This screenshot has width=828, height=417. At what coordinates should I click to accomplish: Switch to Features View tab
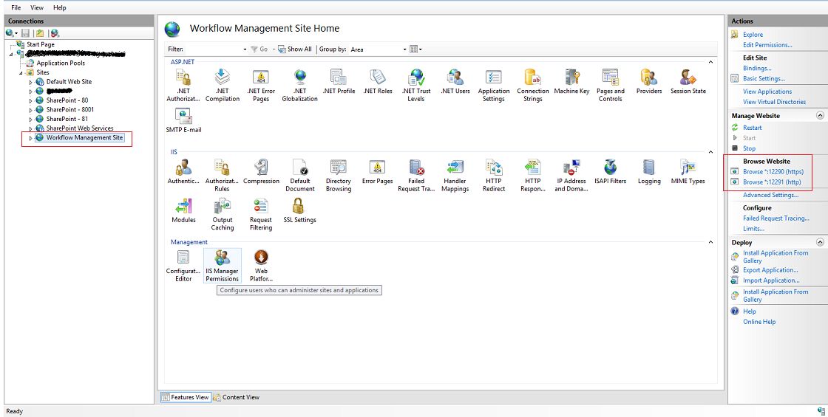click(x=186, y=397)
